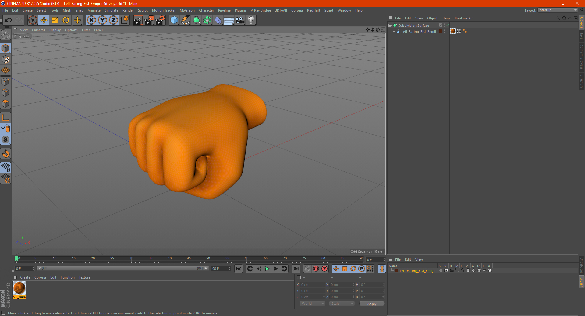Toggle layer visibility eye for Left-Facing_Fist_Emoji

(446, 270)
